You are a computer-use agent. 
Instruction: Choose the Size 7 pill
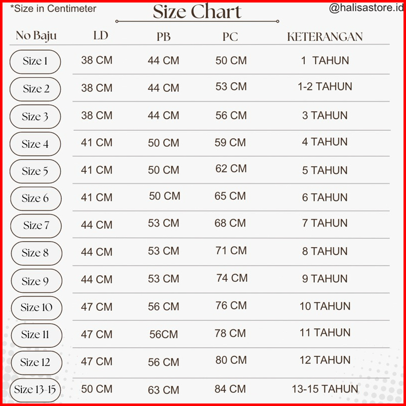point(36,226)
